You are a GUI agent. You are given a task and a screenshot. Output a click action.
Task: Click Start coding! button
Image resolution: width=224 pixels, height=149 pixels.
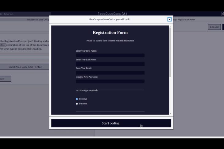(111, 123)
